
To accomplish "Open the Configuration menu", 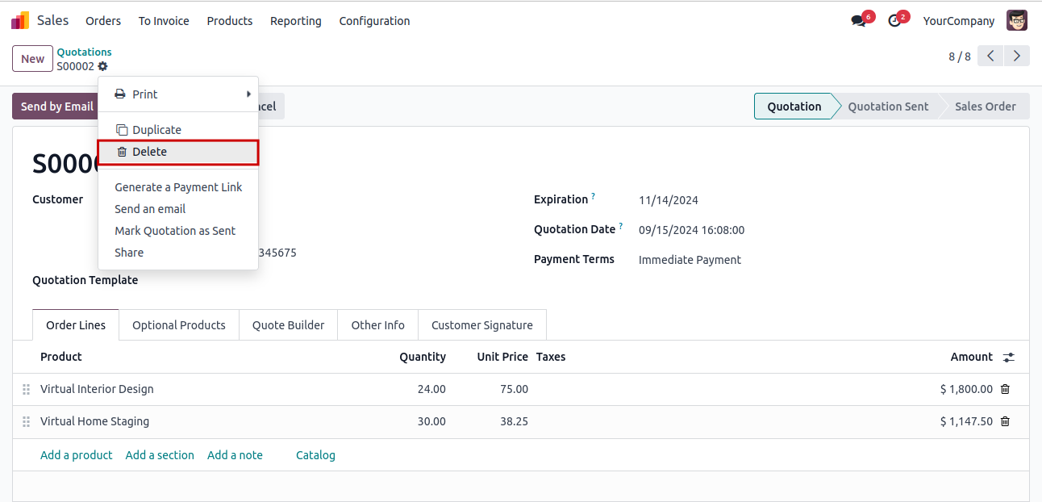I will coord(374,21).
